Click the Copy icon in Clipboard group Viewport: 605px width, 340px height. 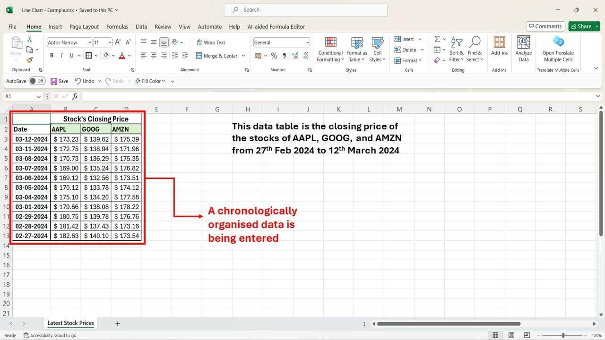point(30,50)
